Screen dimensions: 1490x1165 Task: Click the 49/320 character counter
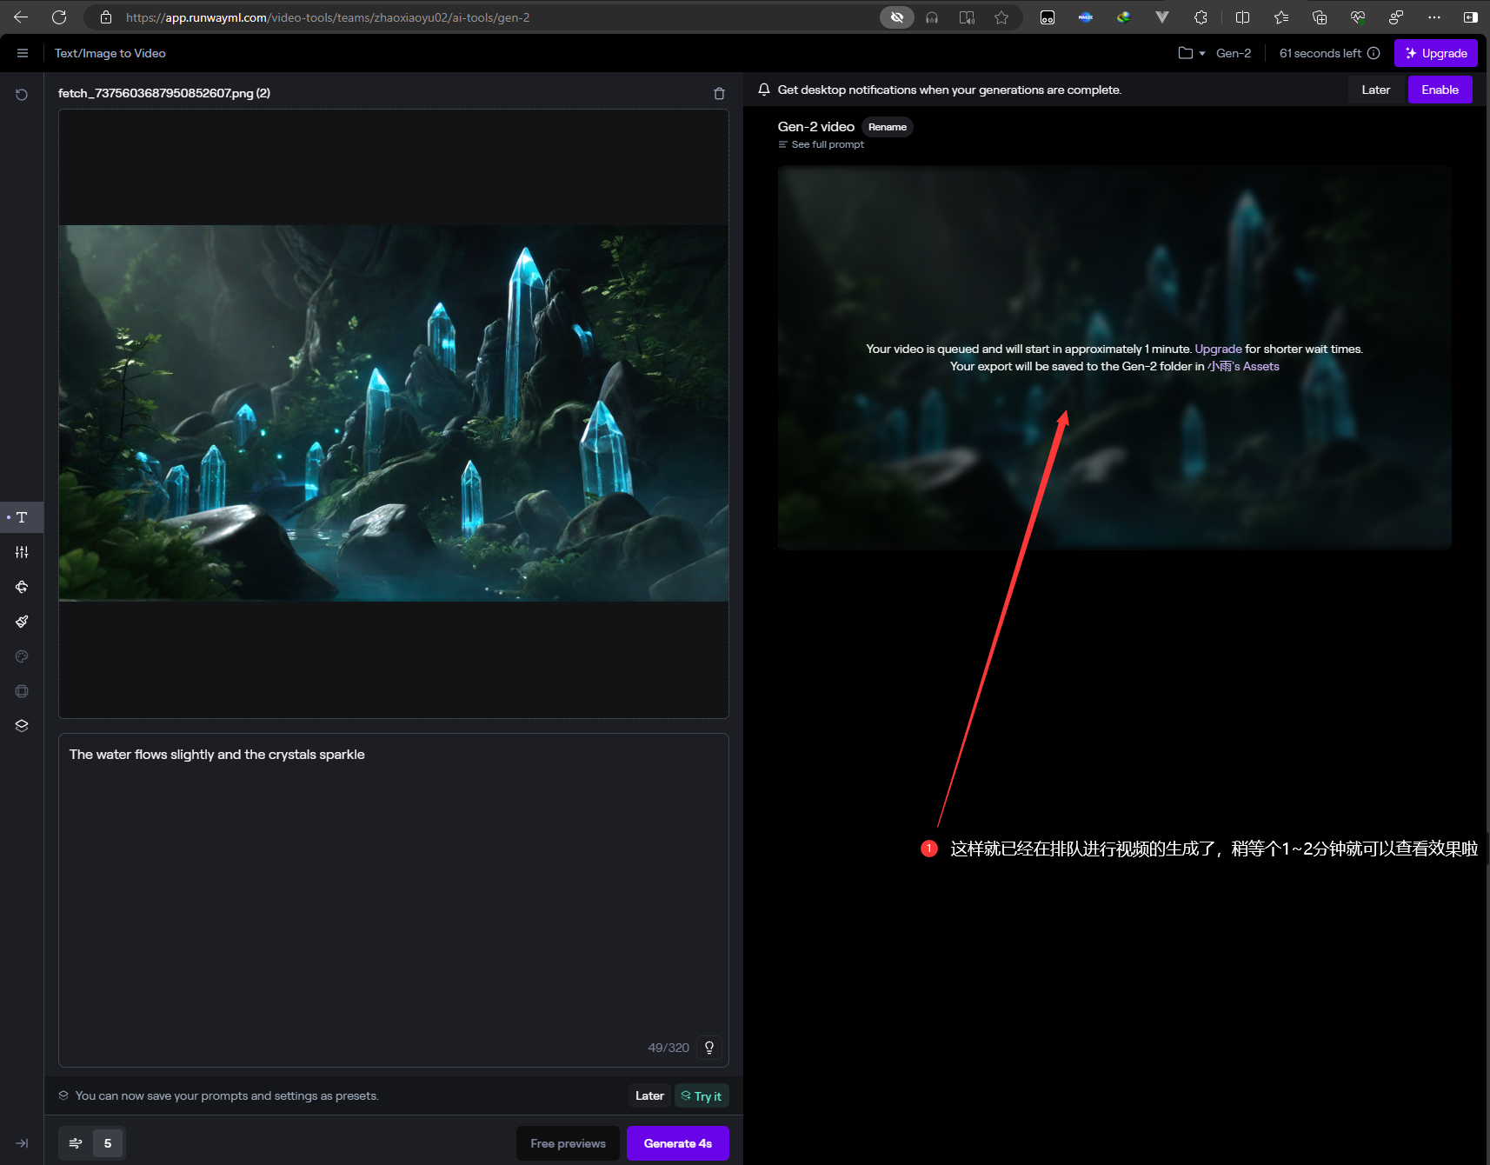669,1048
